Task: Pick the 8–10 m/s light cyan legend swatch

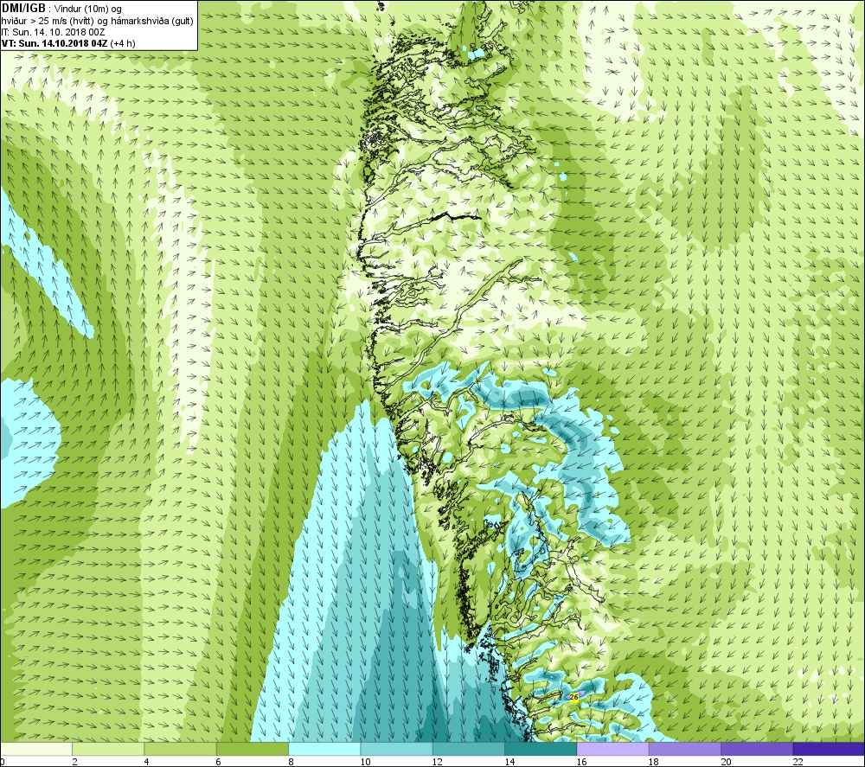Action: tap(324, 749)
